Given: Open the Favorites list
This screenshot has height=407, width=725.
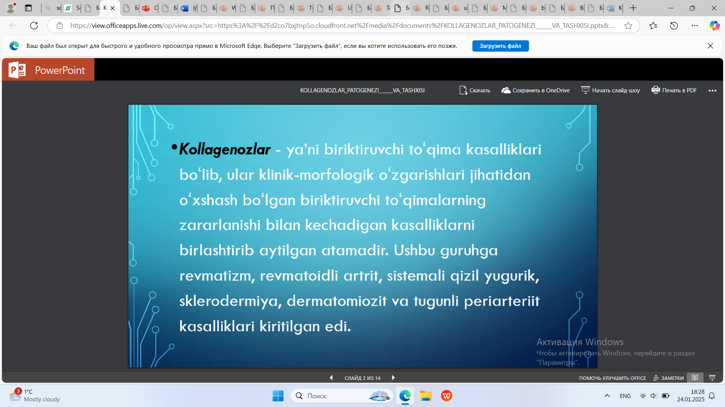Looking at the screenshot, I should (x=653, y=26).
